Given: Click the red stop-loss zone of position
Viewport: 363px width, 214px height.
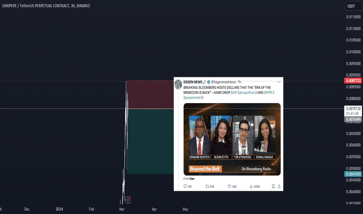Looking at the screenshot, I should tap(150, 95).
